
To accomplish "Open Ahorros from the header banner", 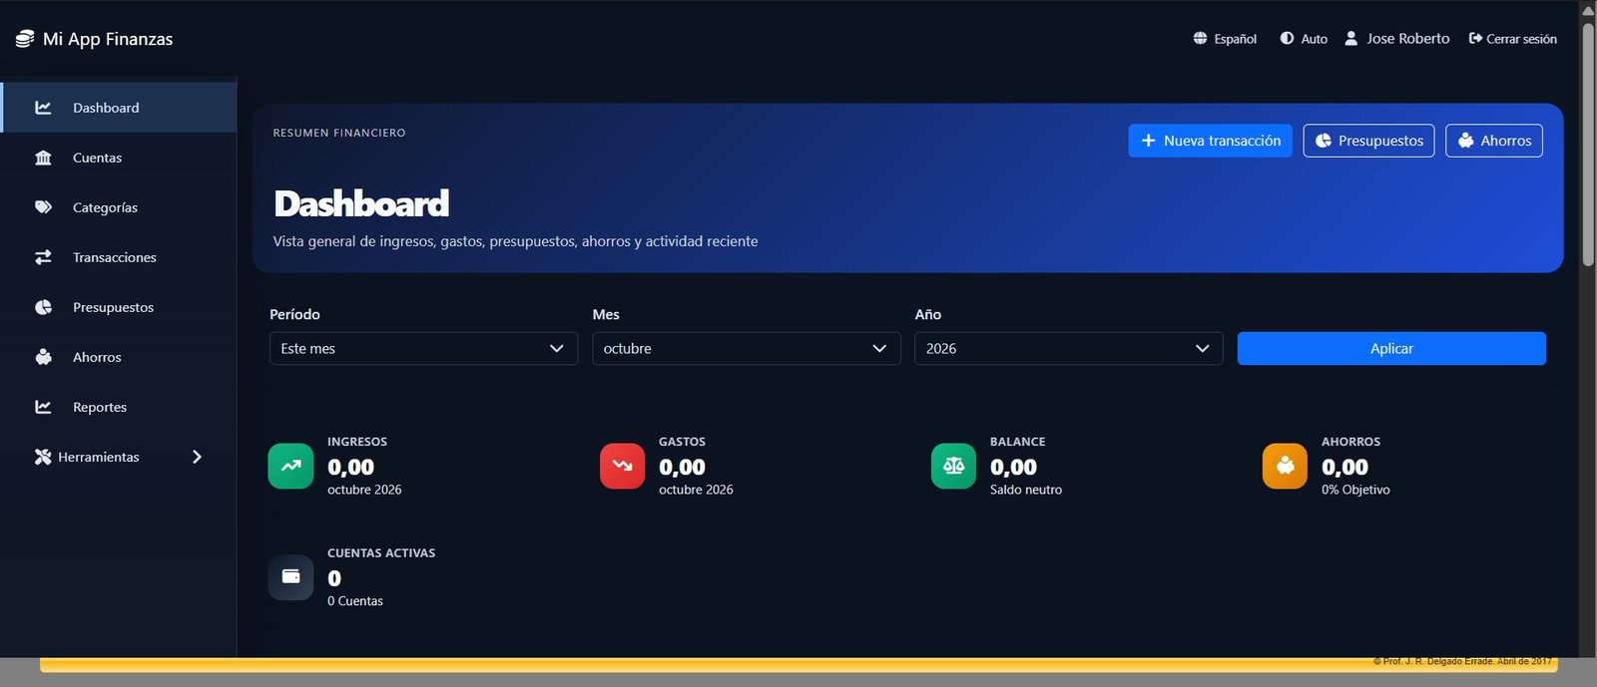I will [x=1494, y=141].
